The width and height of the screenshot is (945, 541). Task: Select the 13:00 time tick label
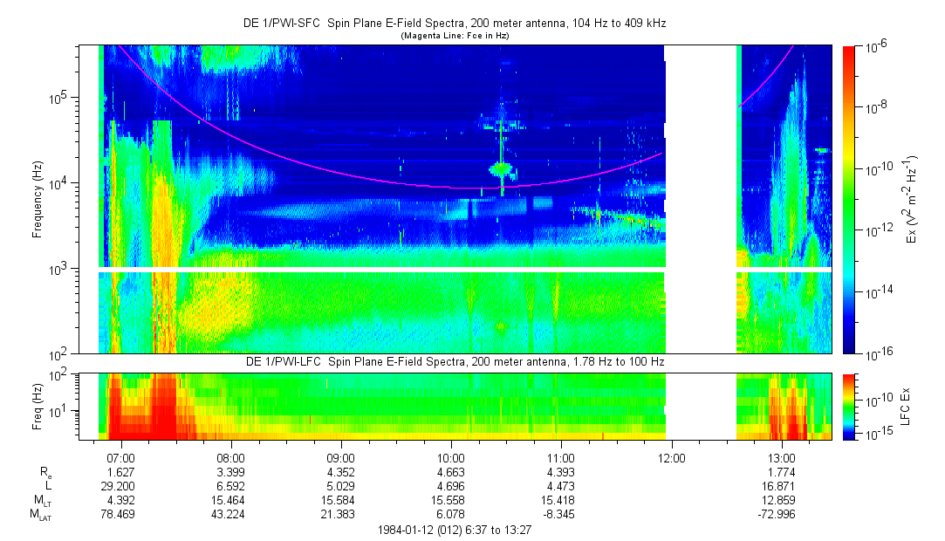(x=781, y=457)
